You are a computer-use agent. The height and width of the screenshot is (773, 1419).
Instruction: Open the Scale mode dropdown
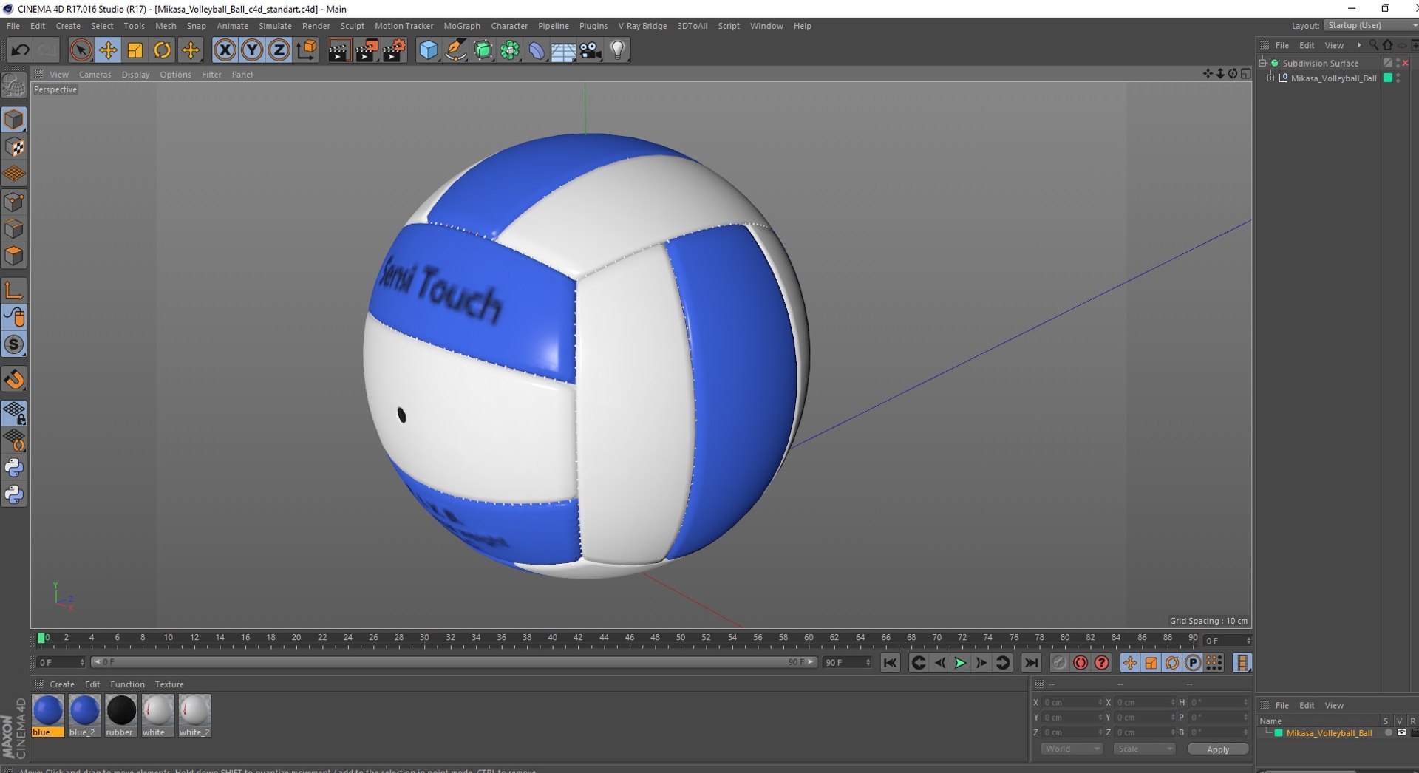[1144, 749]
